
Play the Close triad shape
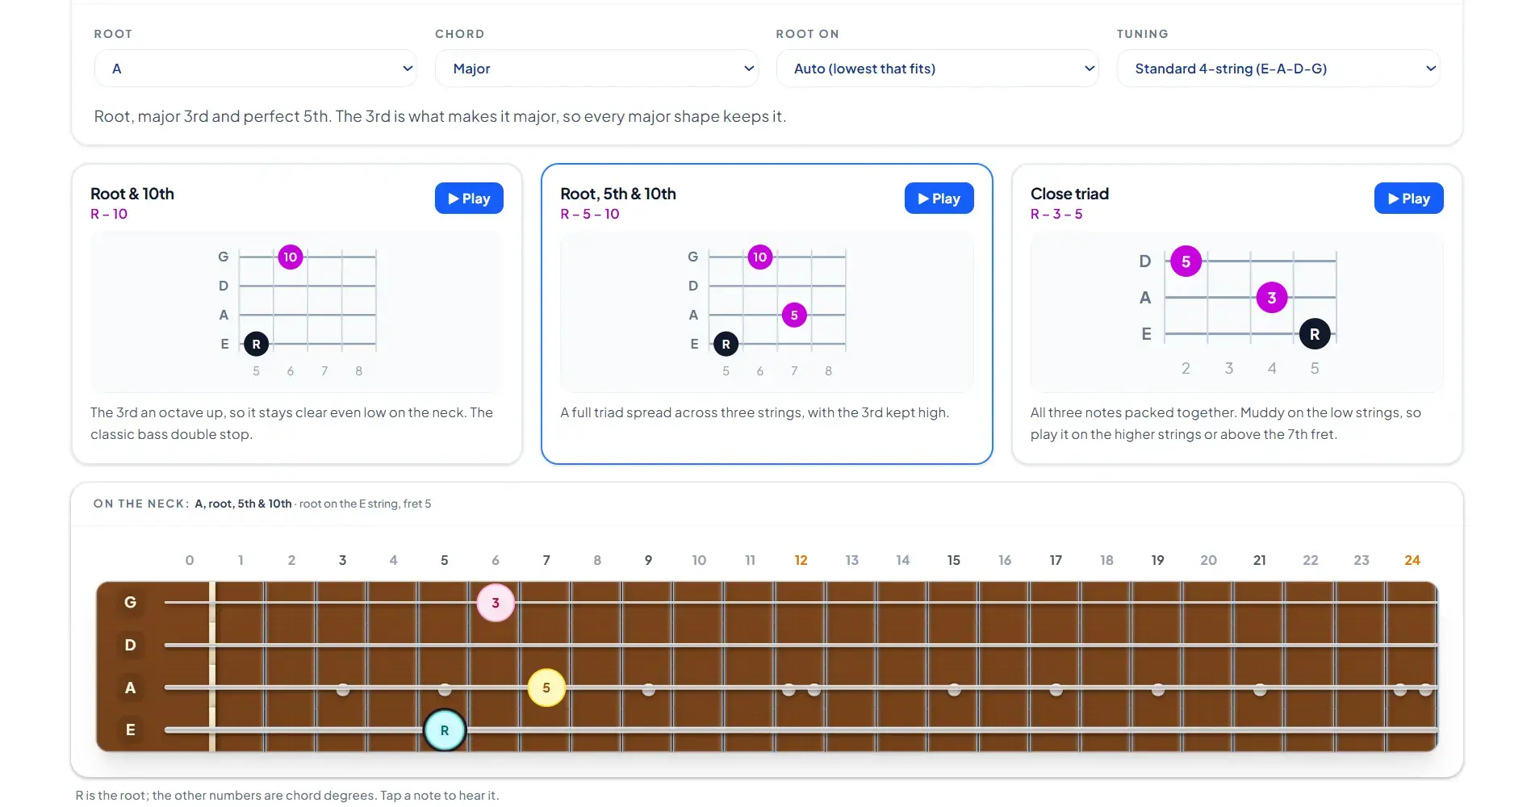point(1408,199)
